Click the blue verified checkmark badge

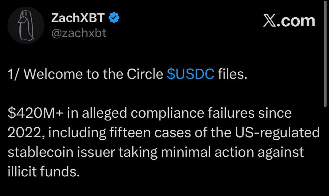pos(114,18)
